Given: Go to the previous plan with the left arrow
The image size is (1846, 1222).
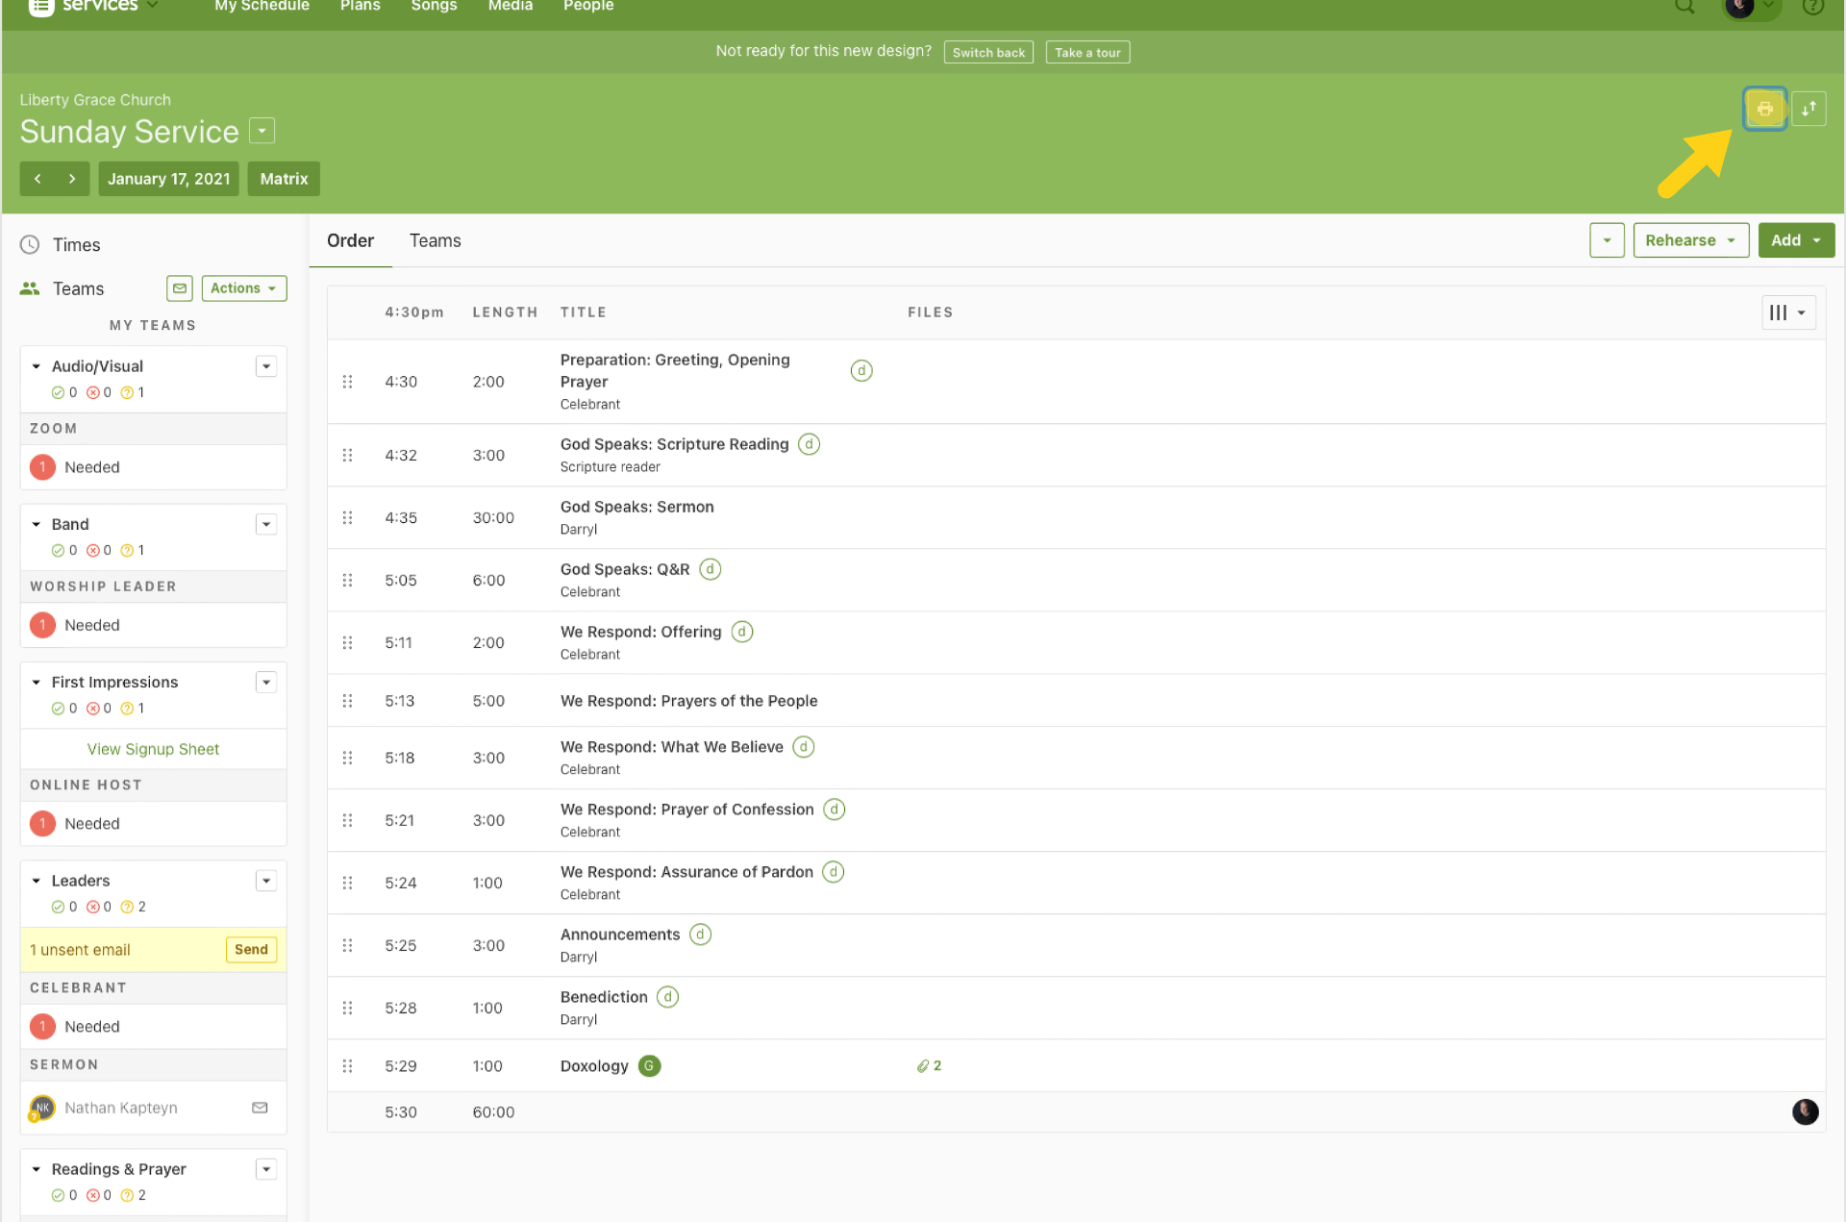Looking at the screenshot, I should coord(37,179).
